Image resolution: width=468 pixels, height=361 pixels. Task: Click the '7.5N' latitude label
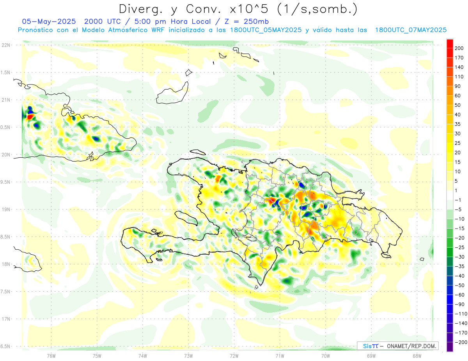tap(5, 292)
